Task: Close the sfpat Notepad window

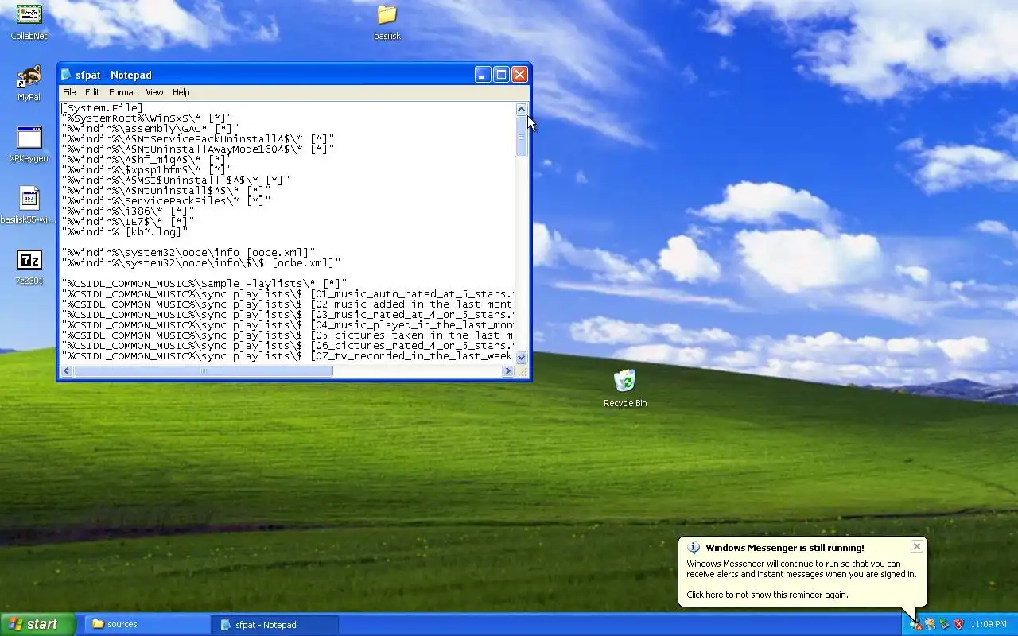Action: click(x=519, y=74)
